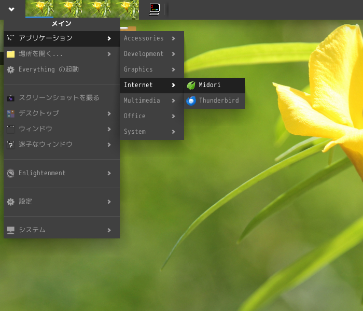
Task: Click the question-mark window icon for 迷子なウィンドウ
Action: click(x=11, y=145)
